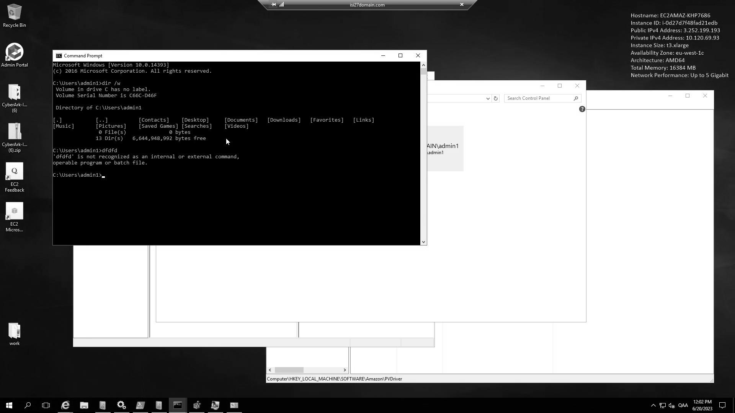This screenshot has width=735, height=413.
Task: Close the Command Prompt window
Action: point(418,56)
